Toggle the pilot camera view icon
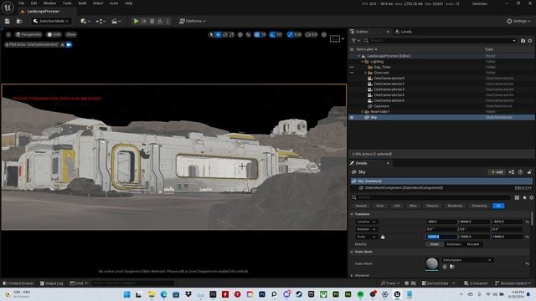This screenshot has width=536, height=301. pyautogui.click(x=69, y=44)
